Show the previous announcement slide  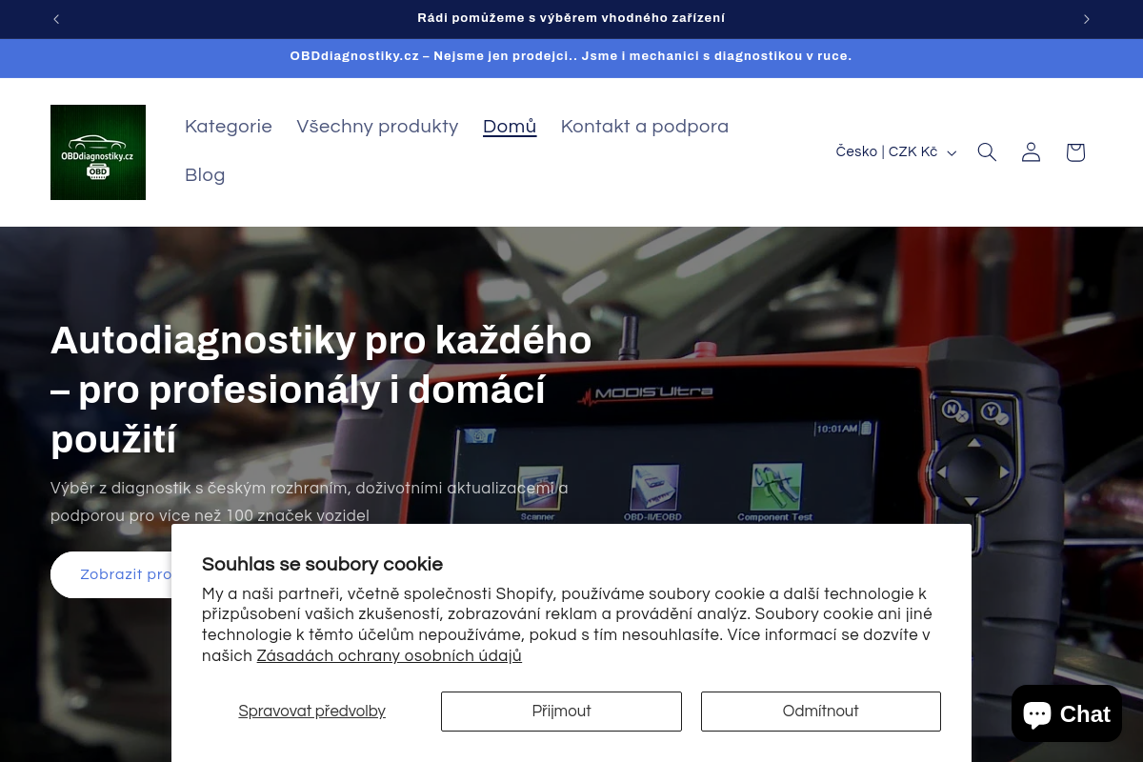[x=56, y=19]
